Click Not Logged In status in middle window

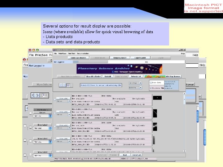(x=37, y=66)
